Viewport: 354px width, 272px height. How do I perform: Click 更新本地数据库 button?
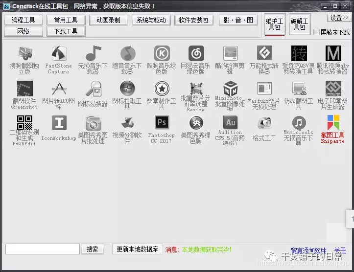point(137,249)
